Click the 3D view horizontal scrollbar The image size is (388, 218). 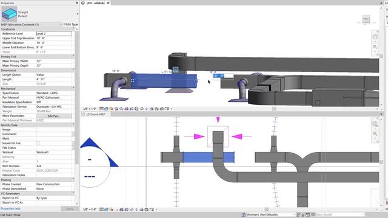click(274, 109)
